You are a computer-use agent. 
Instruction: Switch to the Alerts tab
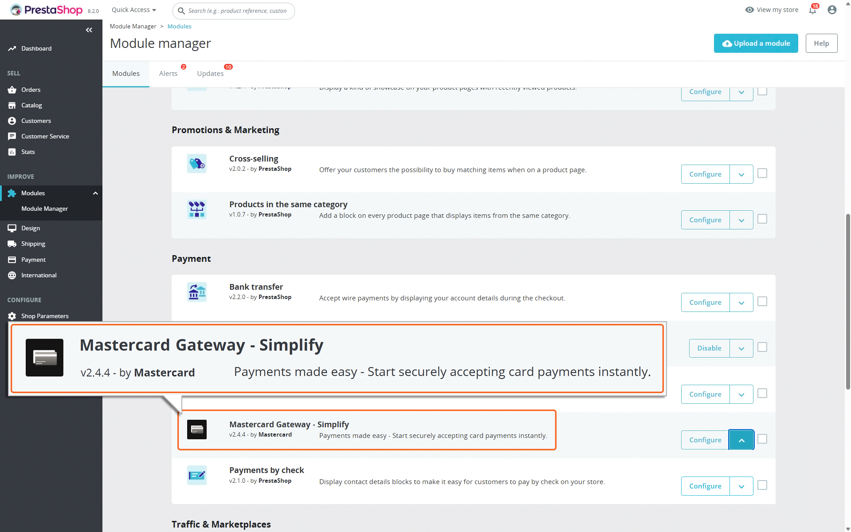click(168, 74)
